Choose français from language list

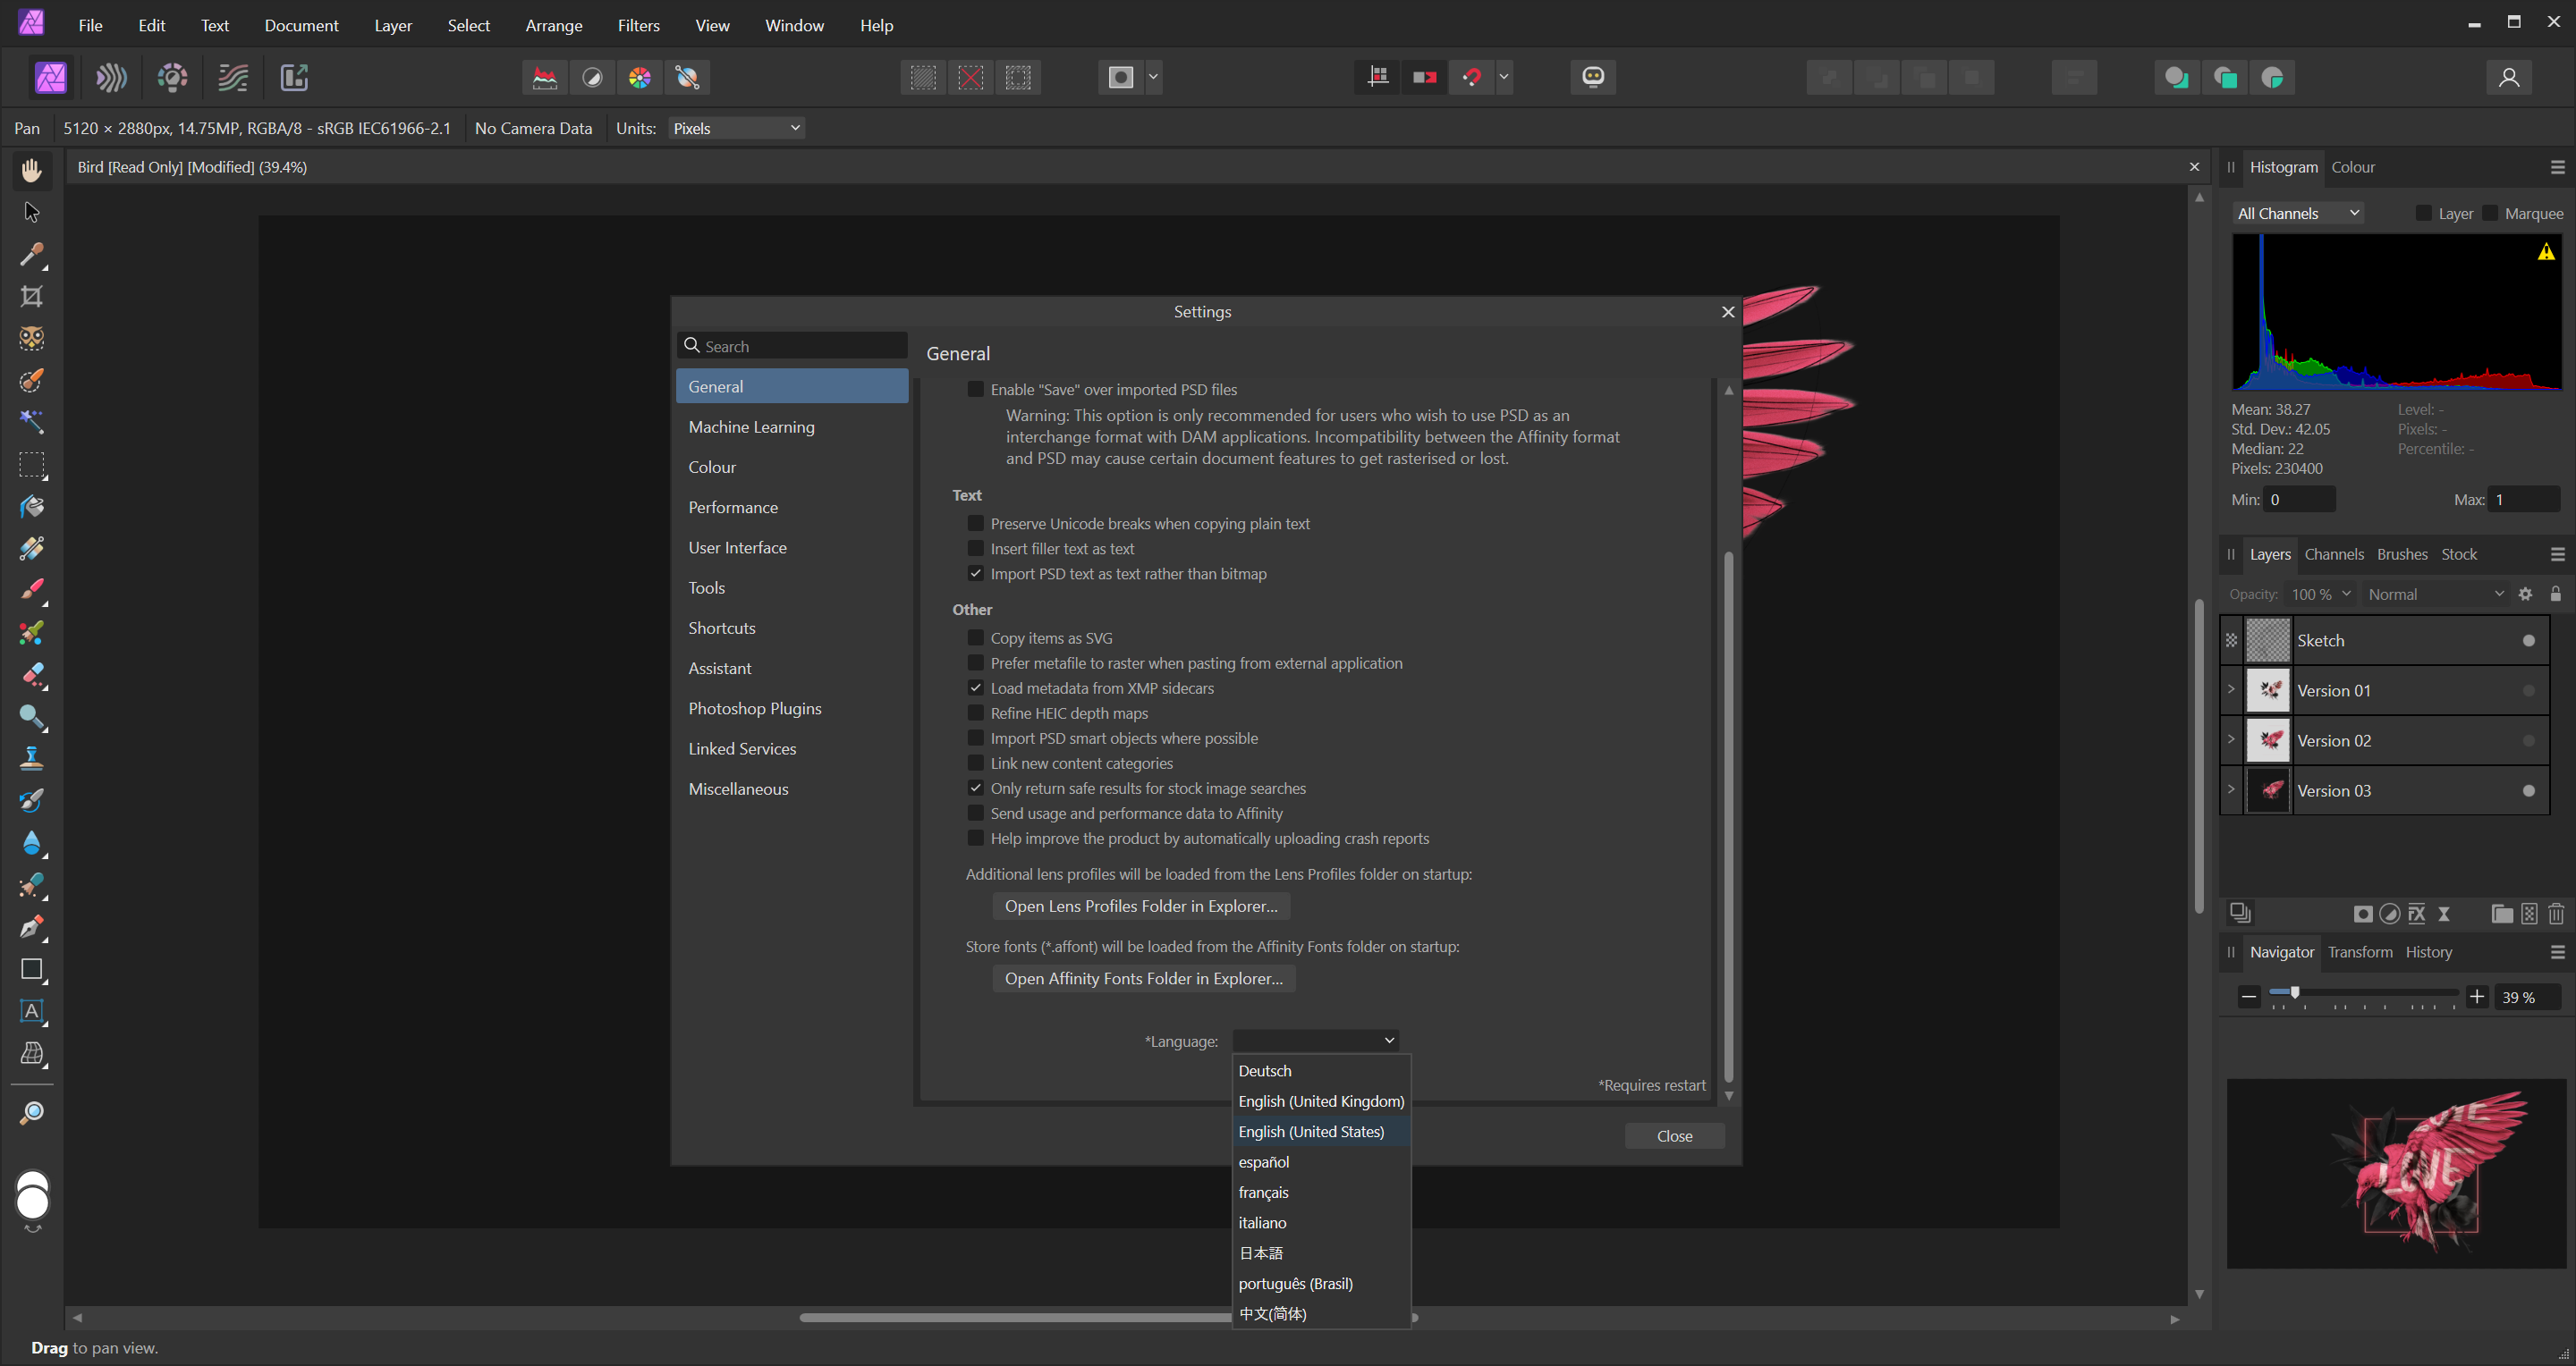1263,1193
